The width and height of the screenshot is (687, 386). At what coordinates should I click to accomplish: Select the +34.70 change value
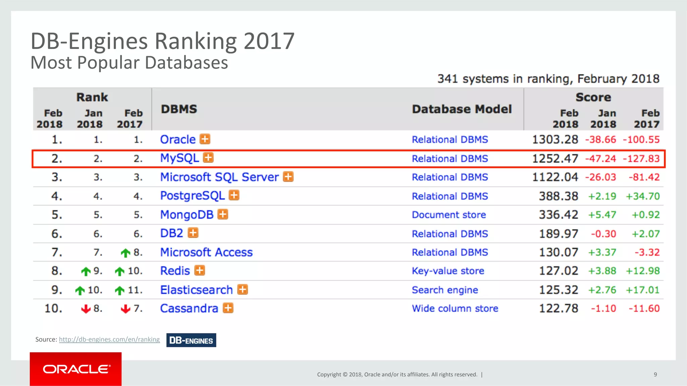tap(643, 196)
